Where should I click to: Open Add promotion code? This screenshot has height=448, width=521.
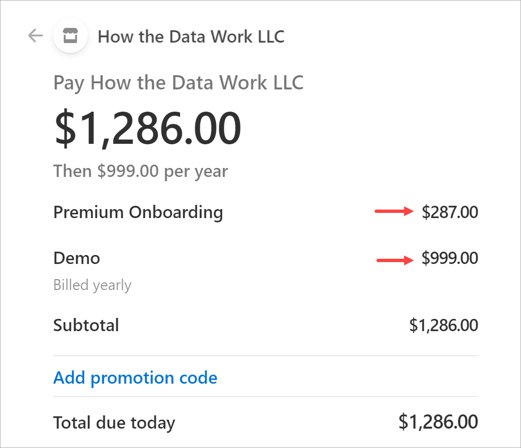pos(135,378)
